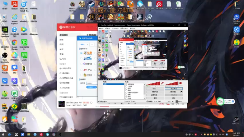Uncheck the lower checked source in OBS sources list
This screenshot has width=244, height=137.
126,97
